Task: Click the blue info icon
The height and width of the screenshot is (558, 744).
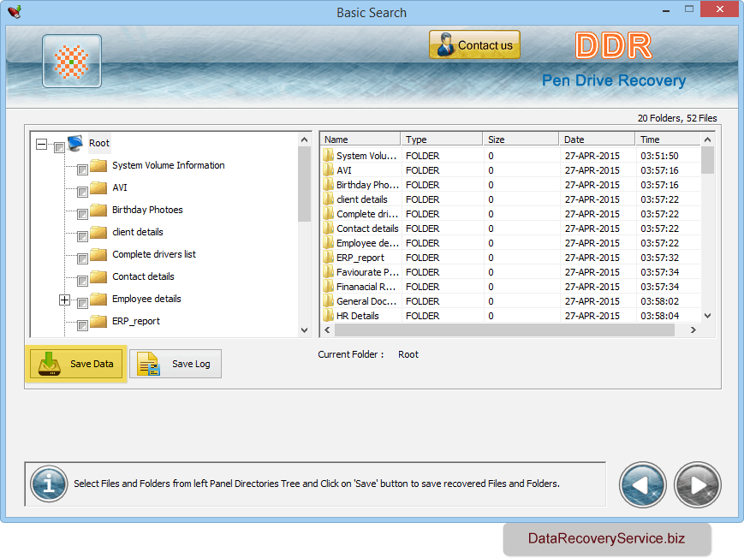Action: click(49, 484)
